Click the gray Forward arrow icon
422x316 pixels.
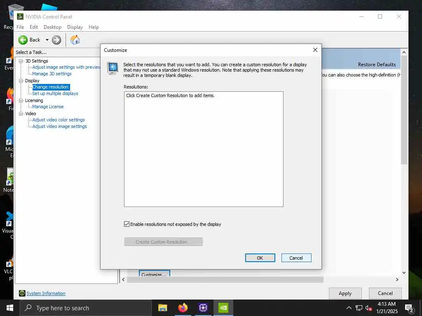point(56,40)
